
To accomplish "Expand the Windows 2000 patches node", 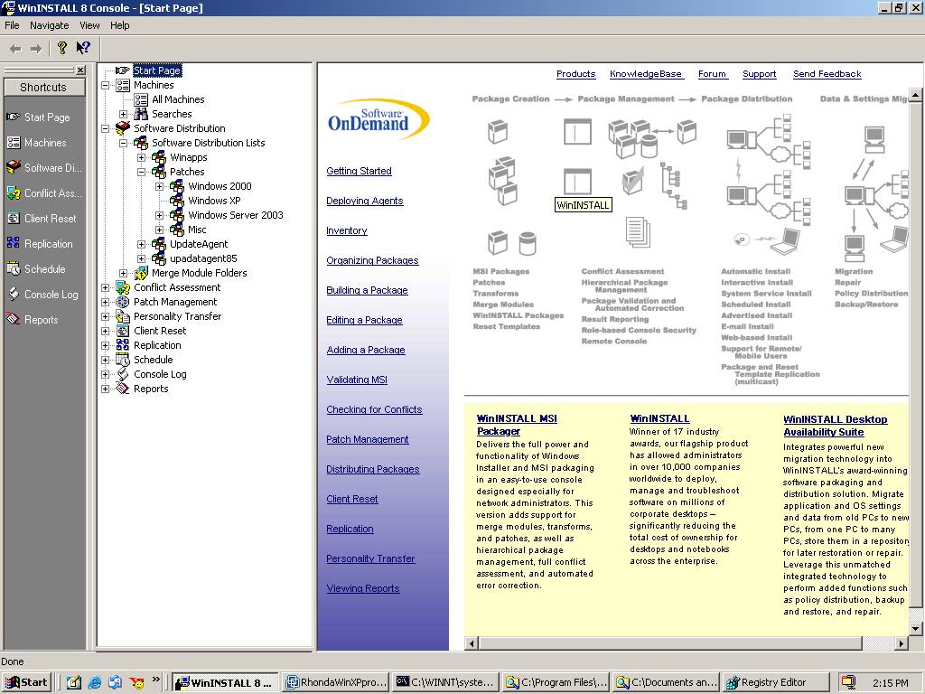I will coord(159,186).
